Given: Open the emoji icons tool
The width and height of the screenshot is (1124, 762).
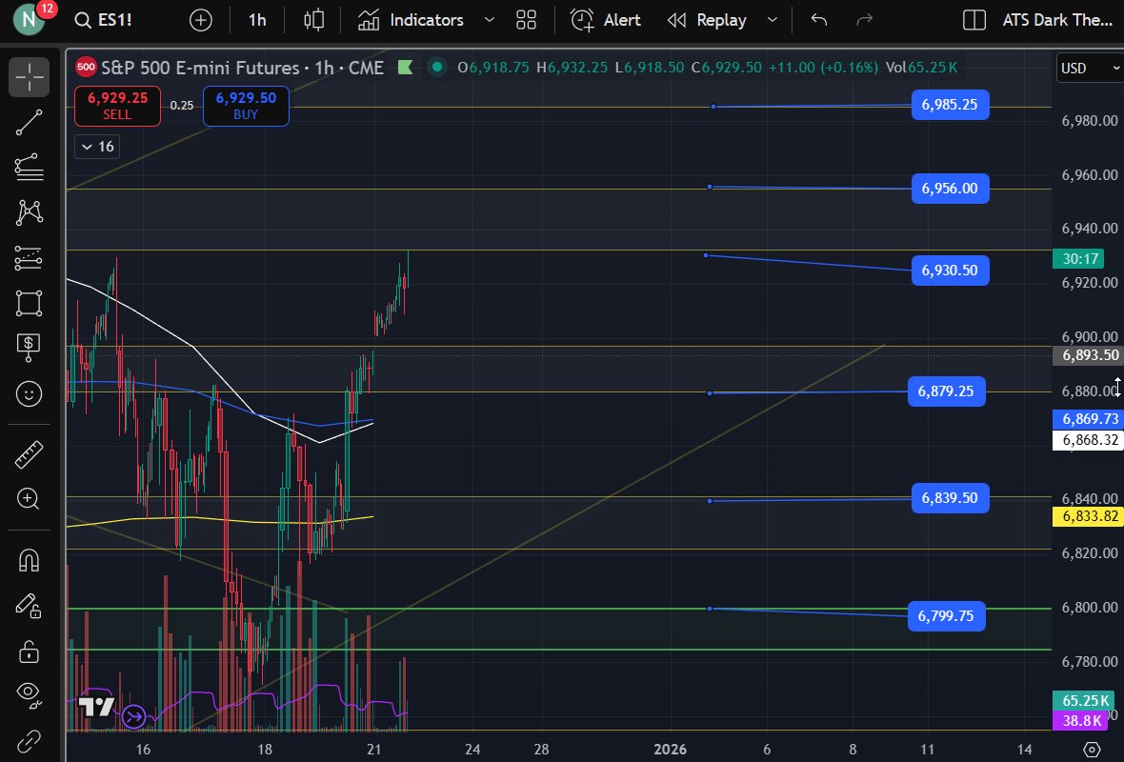Looking at the screenshot, I should point(29,393).
